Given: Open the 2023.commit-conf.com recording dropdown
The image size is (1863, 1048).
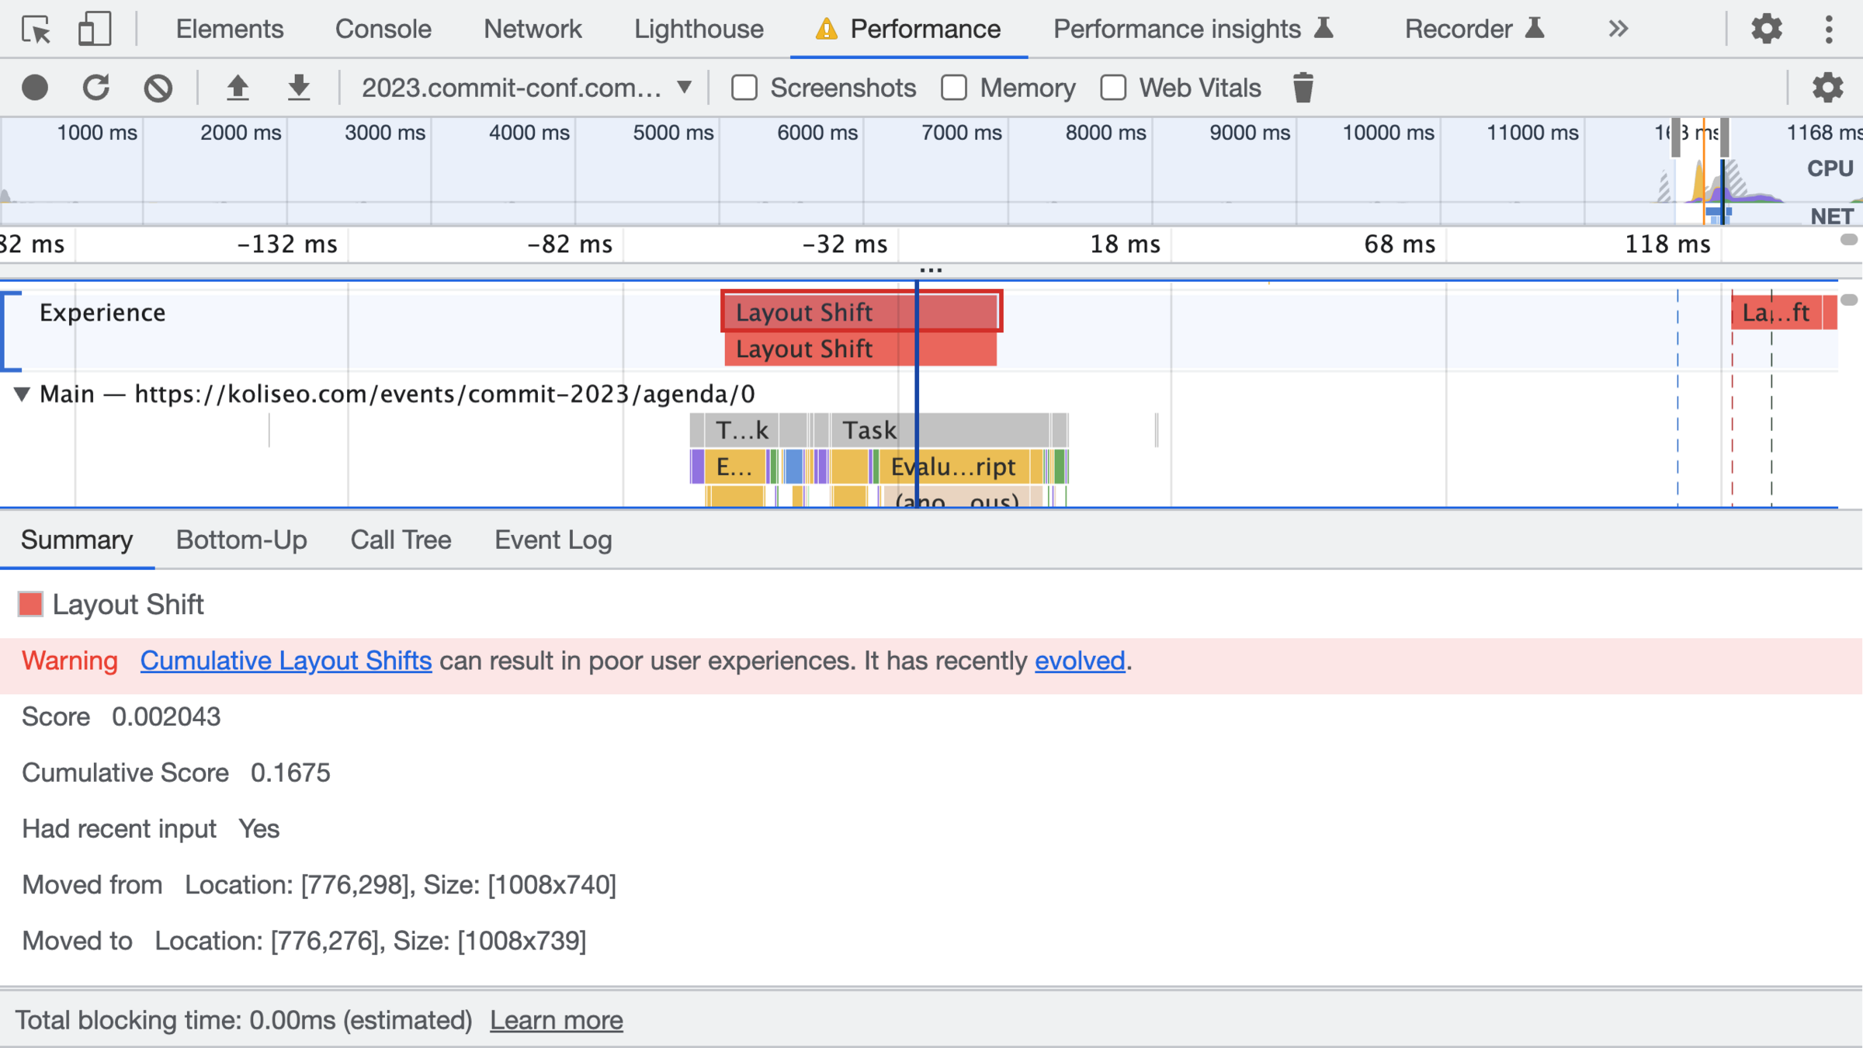Looking at the screenshot, I should point(526,88).
